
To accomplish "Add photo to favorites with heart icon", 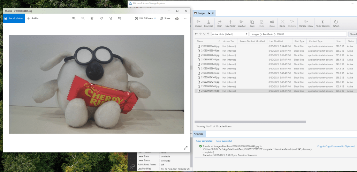I will click(x=101, y=18).
